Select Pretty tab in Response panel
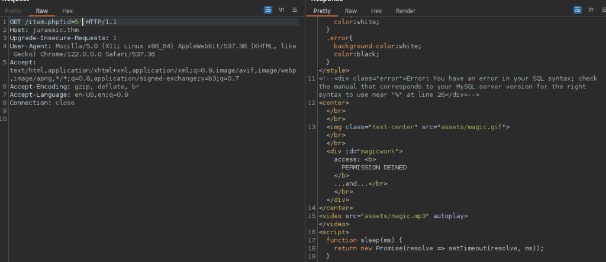 point(322,11)
